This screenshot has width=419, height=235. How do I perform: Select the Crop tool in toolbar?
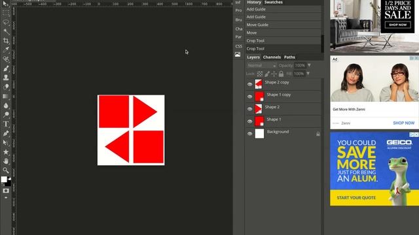[x=6, y=40]
